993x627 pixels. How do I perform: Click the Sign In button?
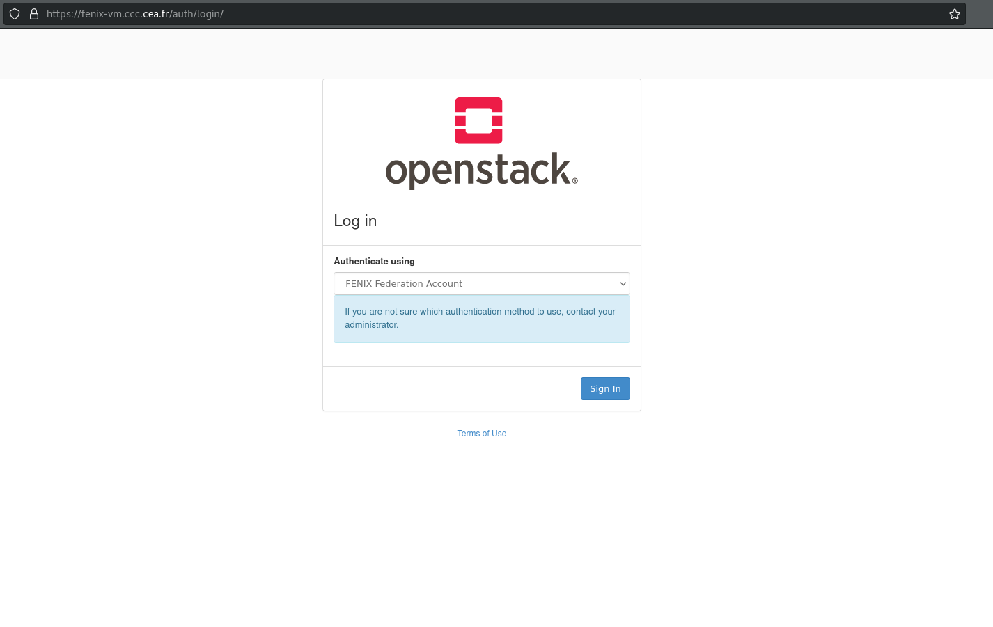(x=605, y=389)
